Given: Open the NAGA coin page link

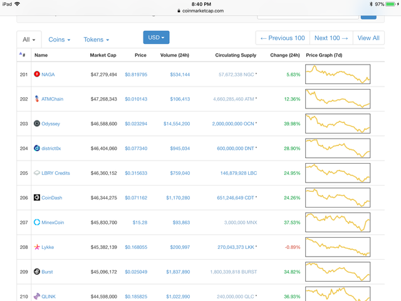Looking at the screenshot, I should coord(48,75).
